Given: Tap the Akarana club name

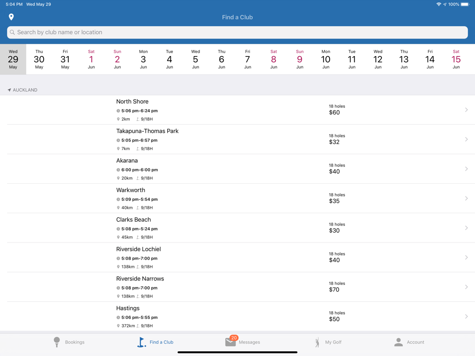Looking at the screenshot, I should pos(127,160).
